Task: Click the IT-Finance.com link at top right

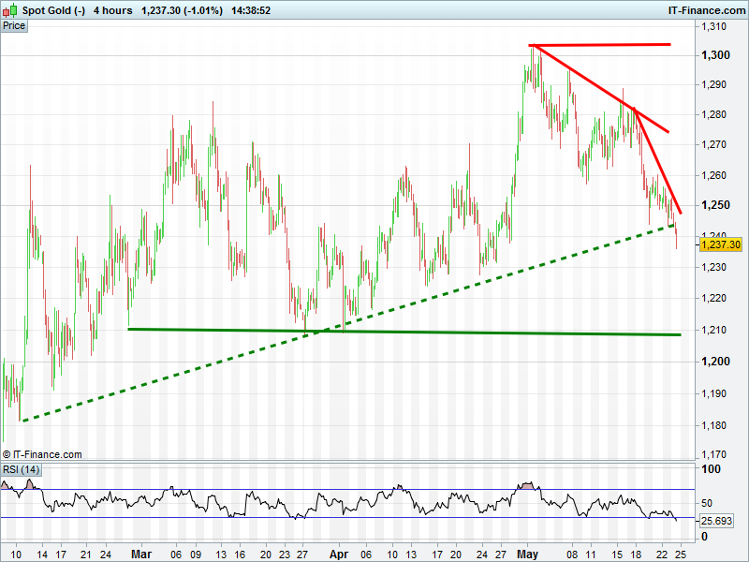Action: (707, 10)
